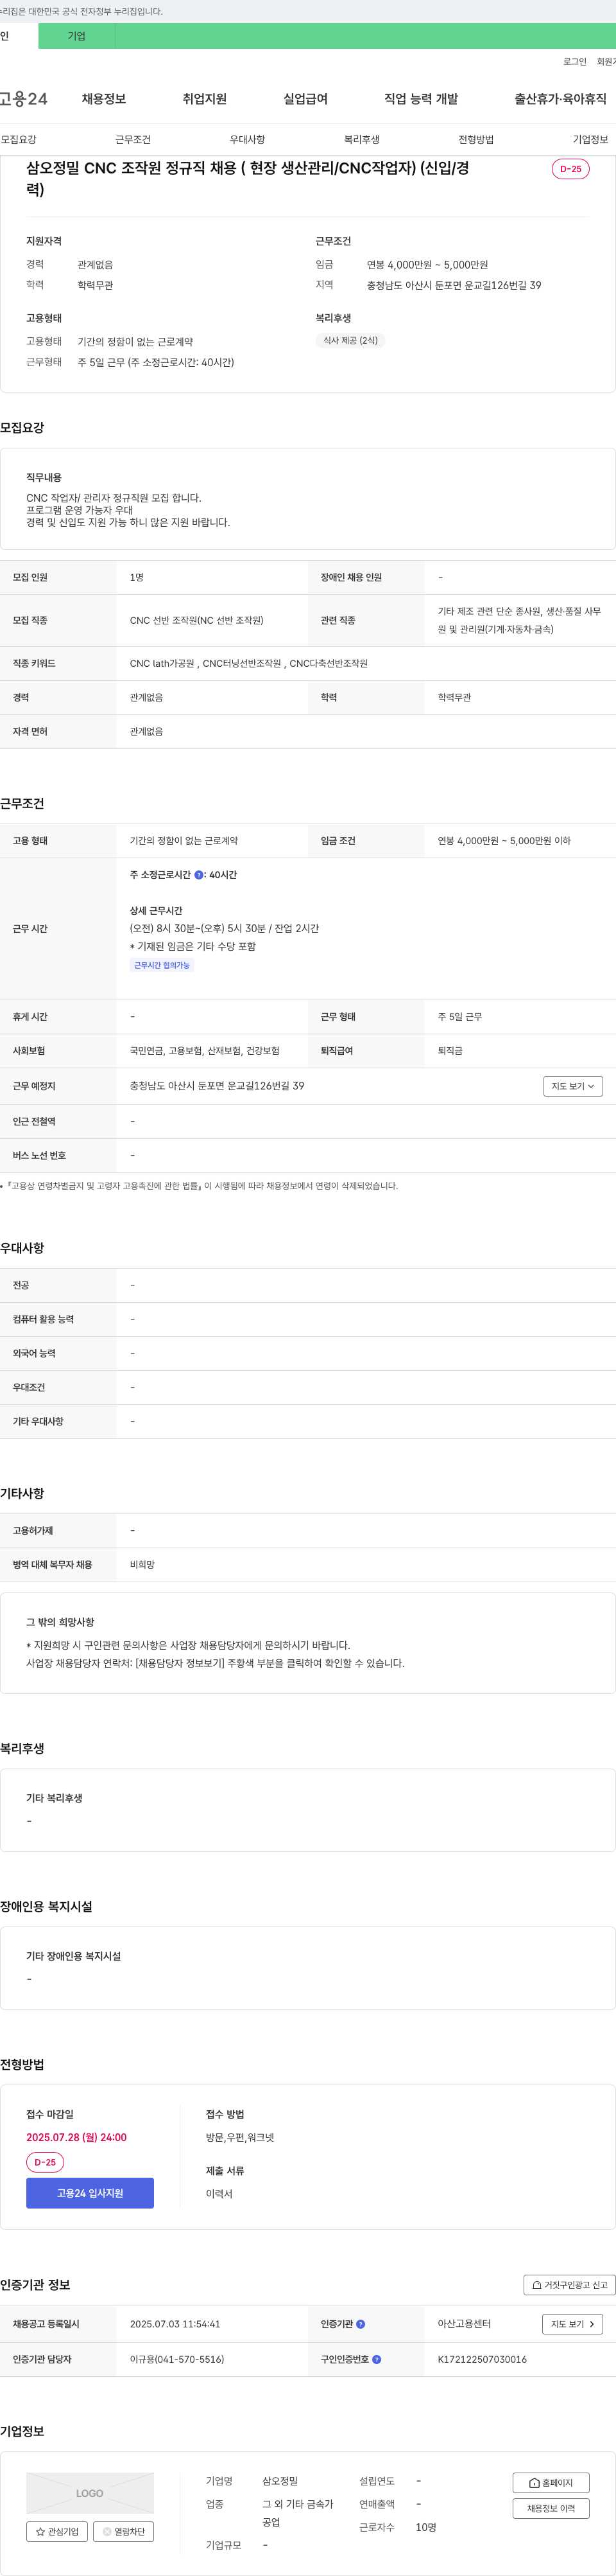Block viewing with 열람차단 button

(x=123, y=2531)
